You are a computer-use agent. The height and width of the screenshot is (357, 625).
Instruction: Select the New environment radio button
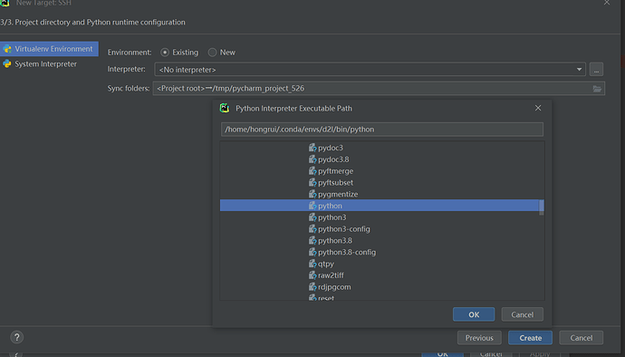[x=212, y=53]
